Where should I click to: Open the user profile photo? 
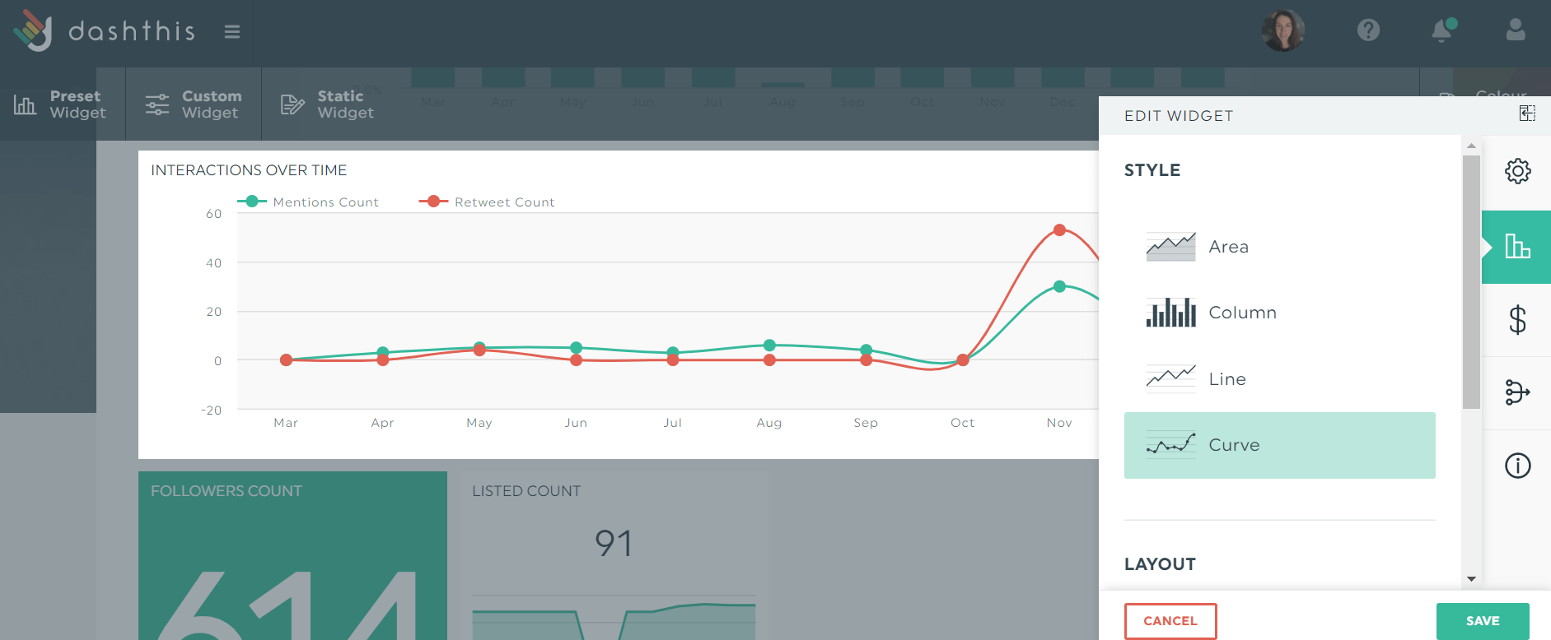[x=1282, y=30]
